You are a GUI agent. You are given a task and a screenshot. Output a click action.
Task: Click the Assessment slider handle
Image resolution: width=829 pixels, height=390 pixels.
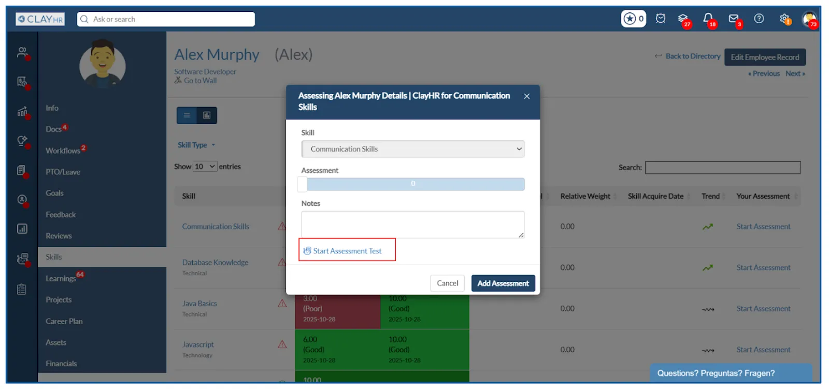(x=302, y=184)
